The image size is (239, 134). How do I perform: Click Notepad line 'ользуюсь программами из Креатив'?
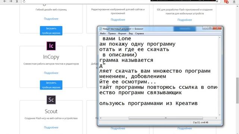[x=149, y=103]
